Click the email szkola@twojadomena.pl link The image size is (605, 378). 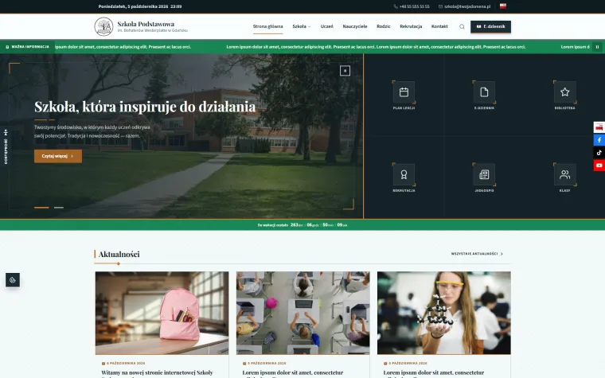tap(465, 6)
